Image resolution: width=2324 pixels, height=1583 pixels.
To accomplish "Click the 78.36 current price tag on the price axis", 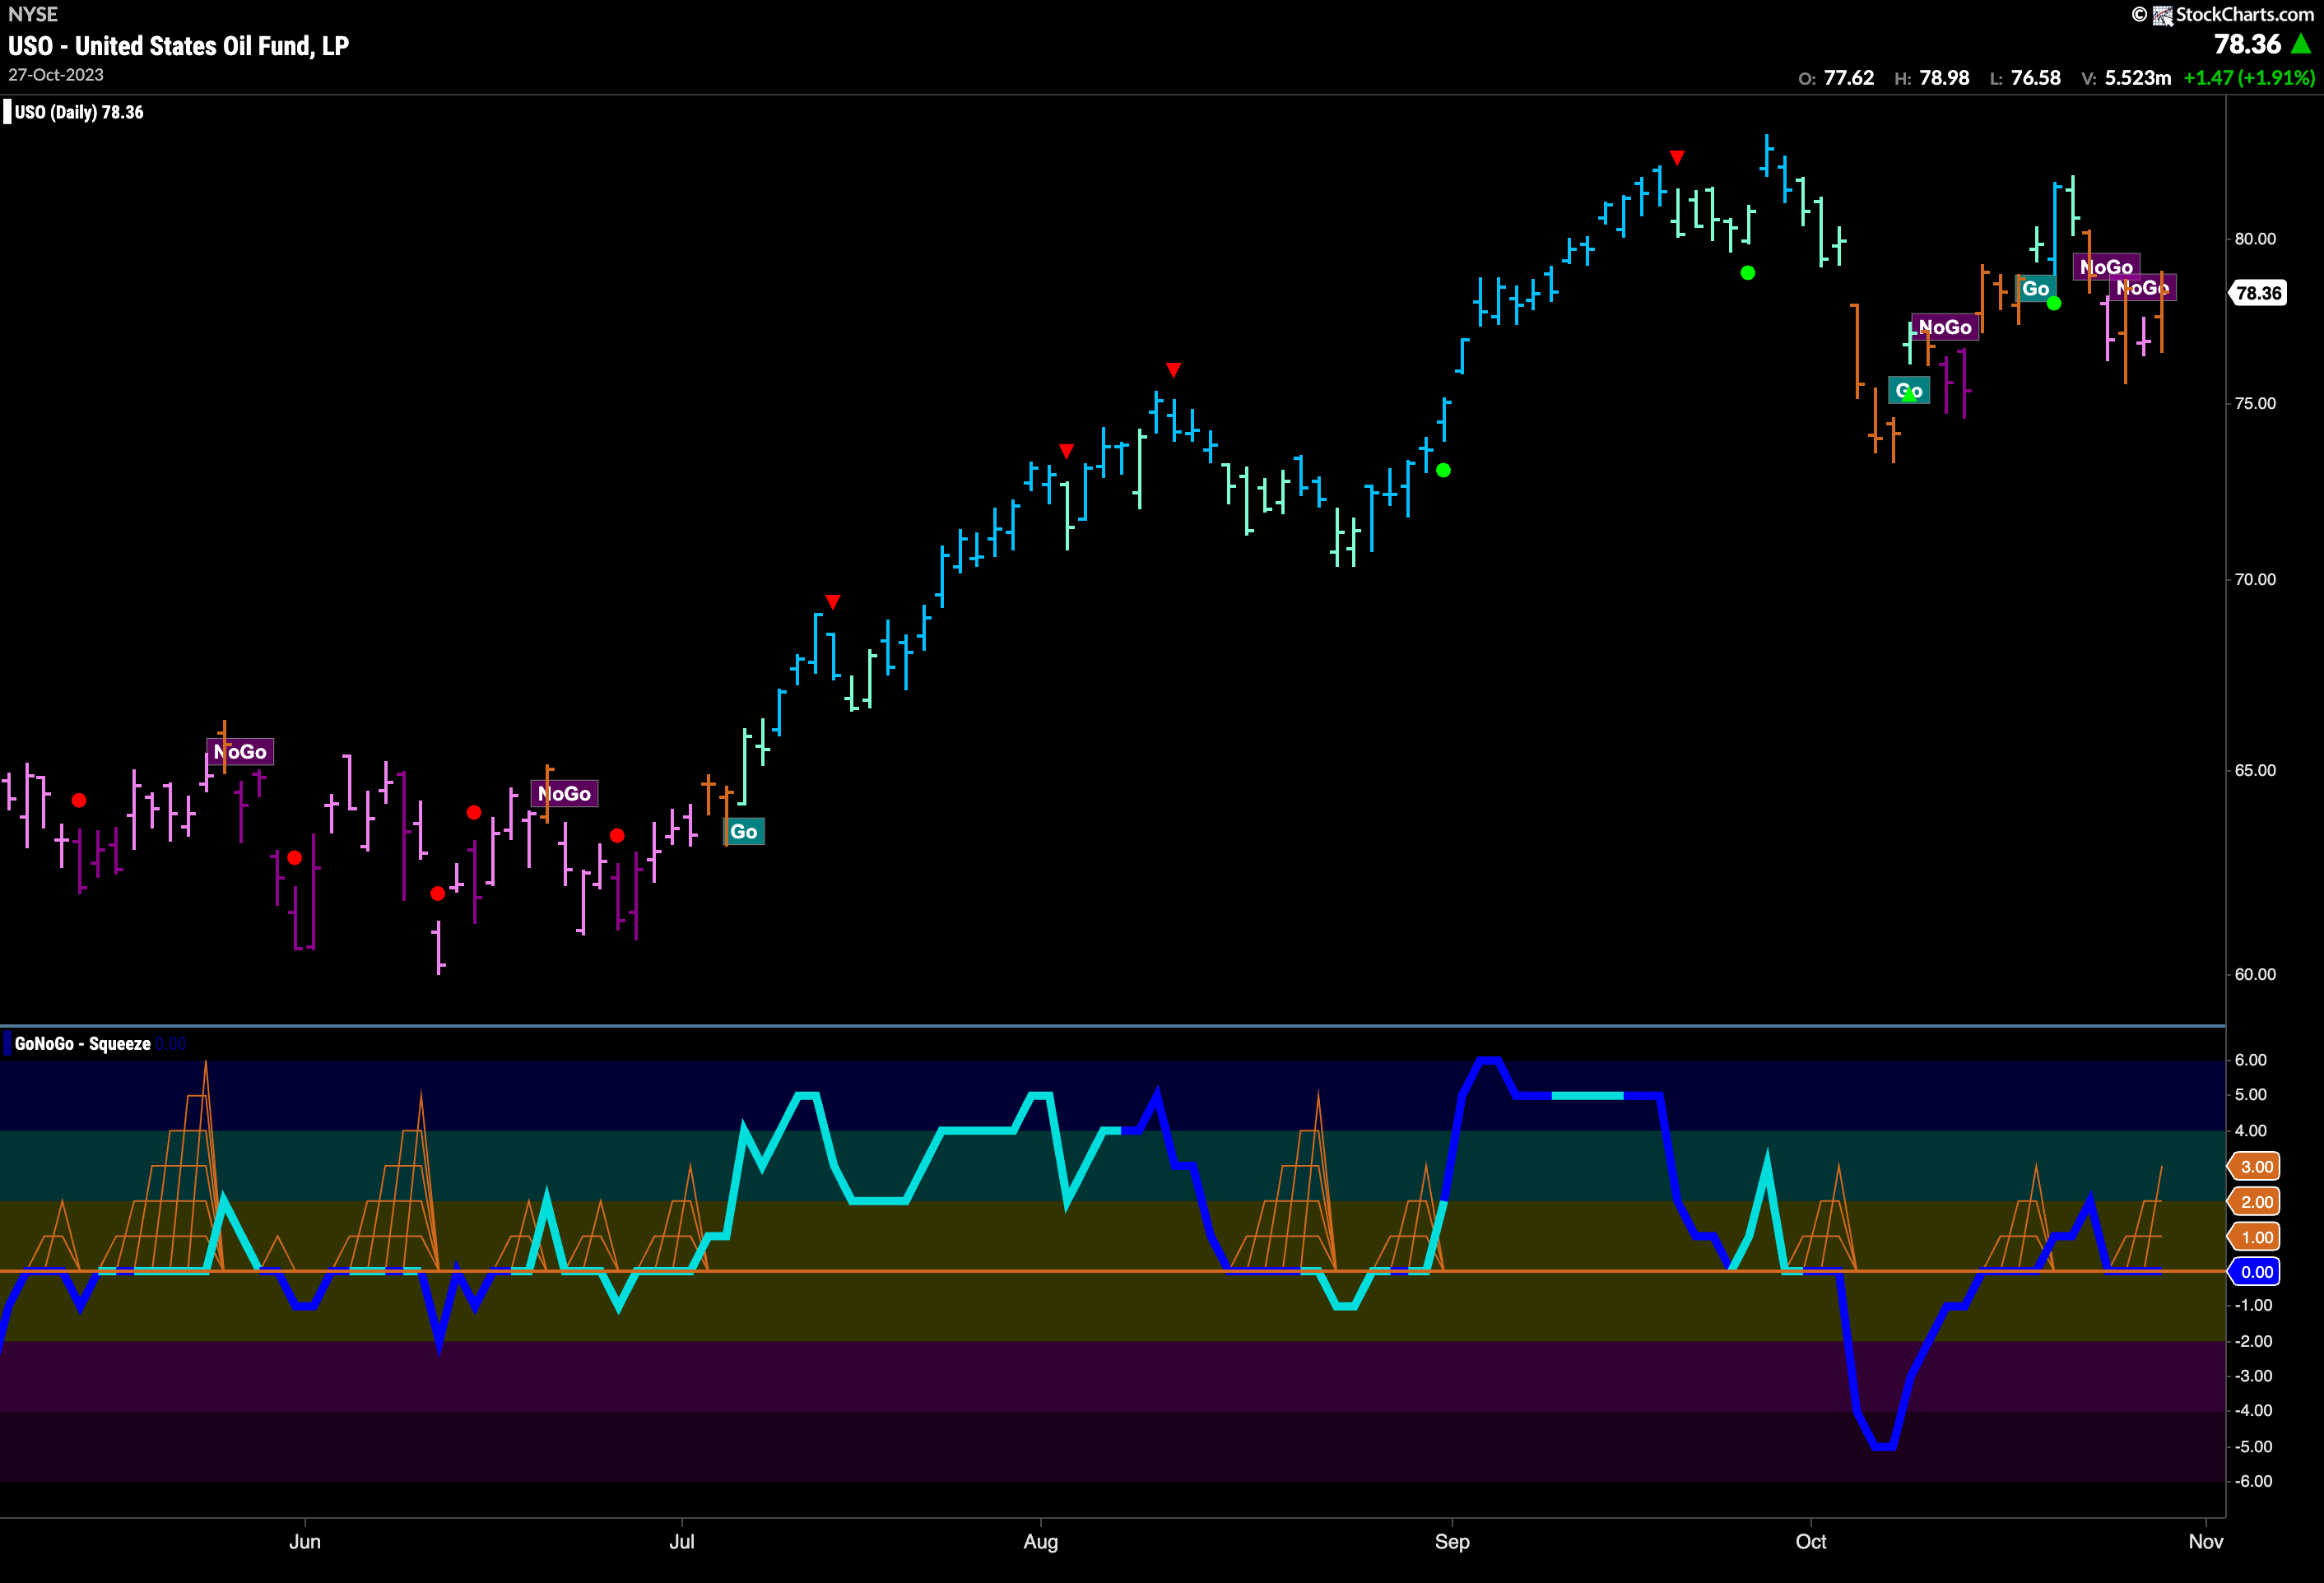I will (x=2258, y=293).
